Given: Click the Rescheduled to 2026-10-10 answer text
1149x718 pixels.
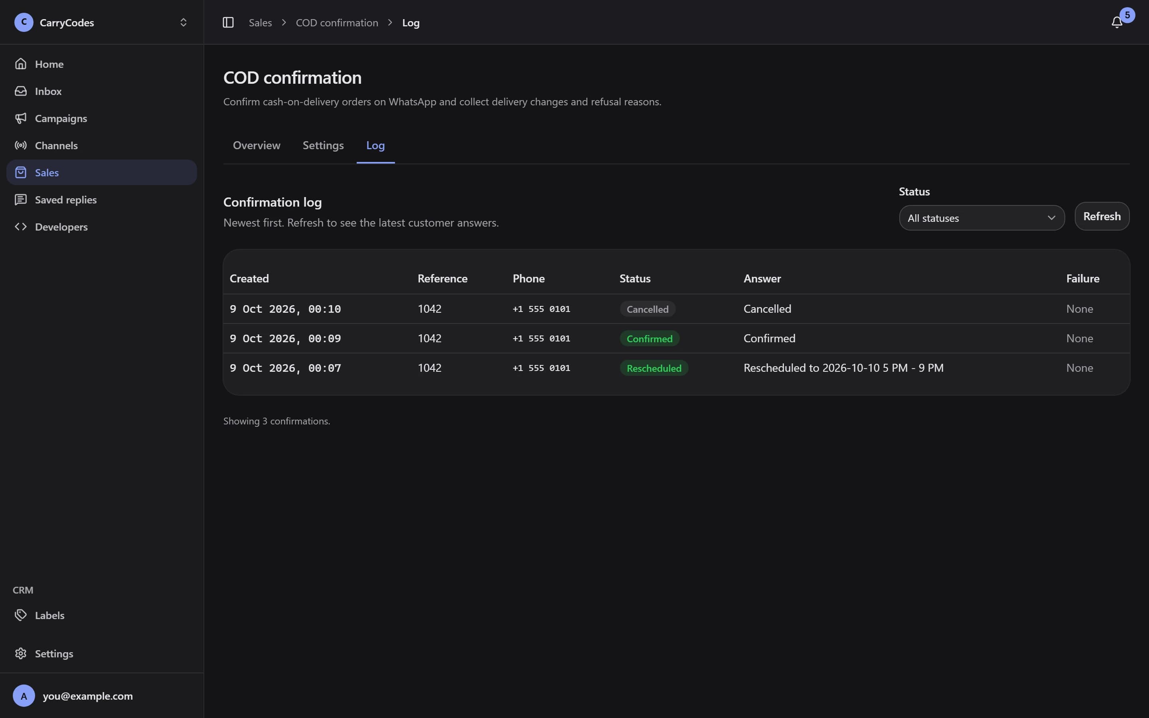Looking at the screenshot, I should pos(843,368).
